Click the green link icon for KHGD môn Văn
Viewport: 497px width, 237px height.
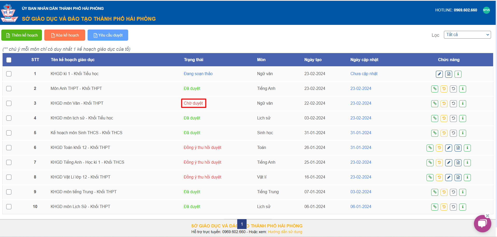click(435, 104)
